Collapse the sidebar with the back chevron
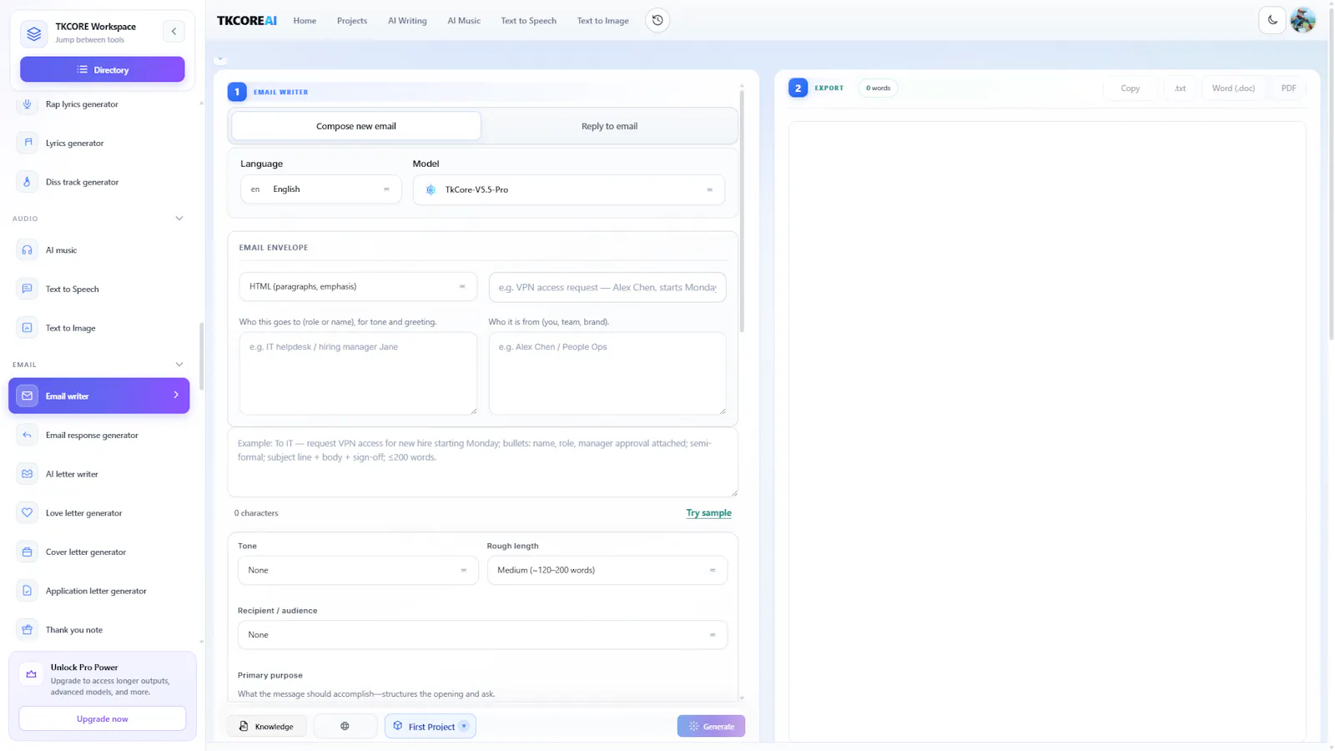This screenshot has height=751, width=1335. pyautogui.click(x=174, y=32)
